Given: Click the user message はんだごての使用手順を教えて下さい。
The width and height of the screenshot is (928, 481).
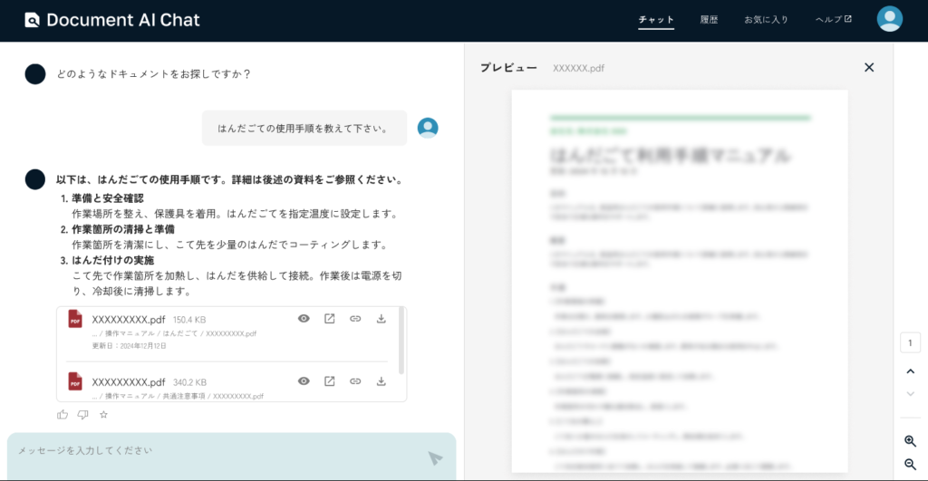Looking at the screenshot, I should coord(304,128).
